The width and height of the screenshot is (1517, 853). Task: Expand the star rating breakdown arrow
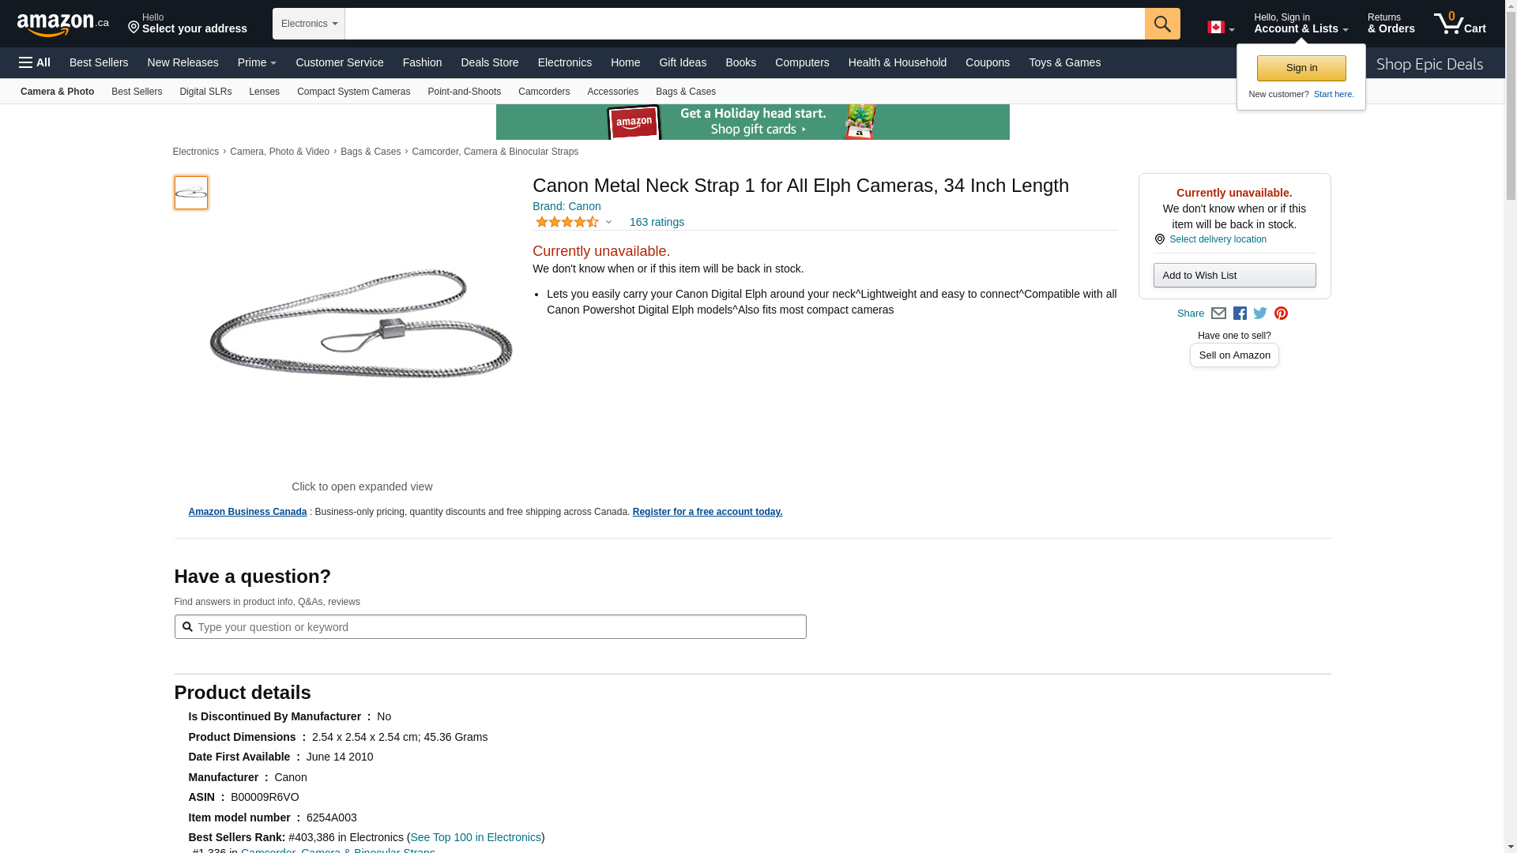click(x=608, y=223)
